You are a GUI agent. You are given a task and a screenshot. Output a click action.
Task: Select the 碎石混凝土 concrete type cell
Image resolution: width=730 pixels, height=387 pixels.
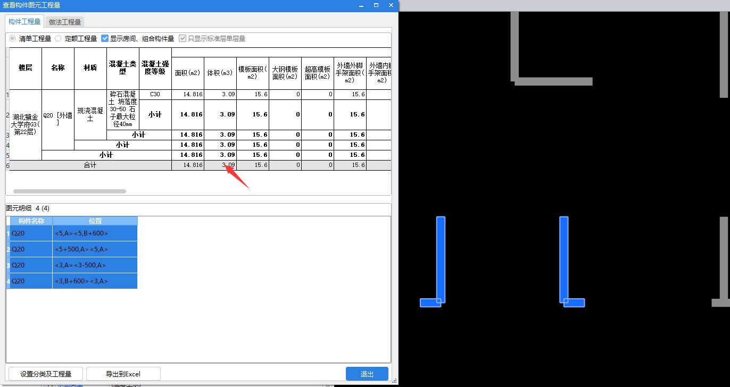[123, 110]
